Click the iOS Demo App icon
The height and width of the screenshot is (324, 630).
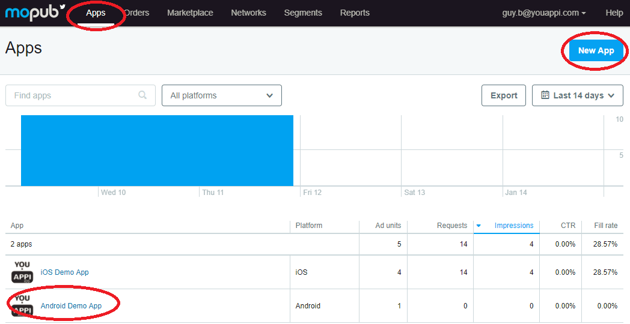coord(22,272)
